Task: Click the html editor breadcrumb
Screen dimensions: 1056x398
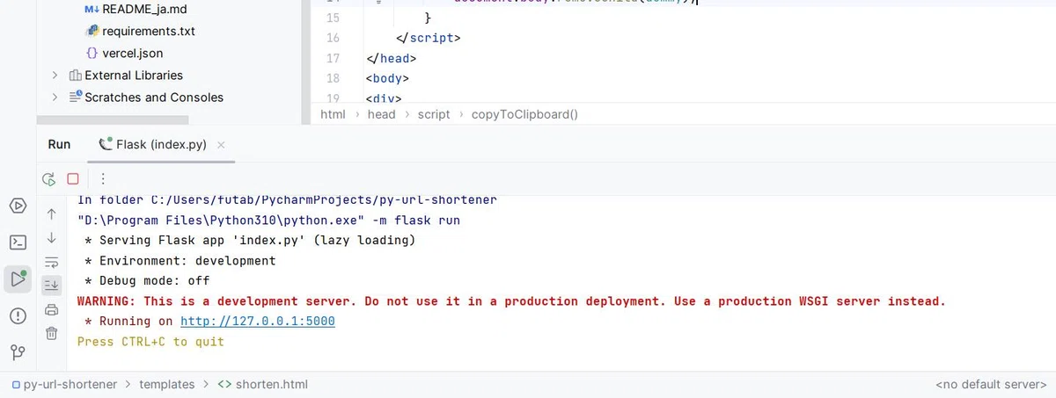Action: tap(333, 114)
